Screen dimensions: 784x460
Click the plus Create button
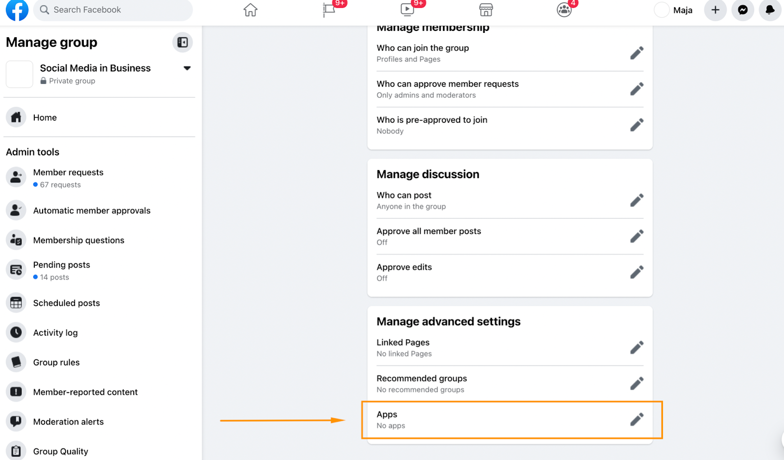715,10
